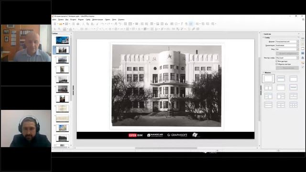Image resolution: width=306 pixels, height=172 pixels.
Task: Click the Insert Image button in sidebar
Action: coord(287,54)
